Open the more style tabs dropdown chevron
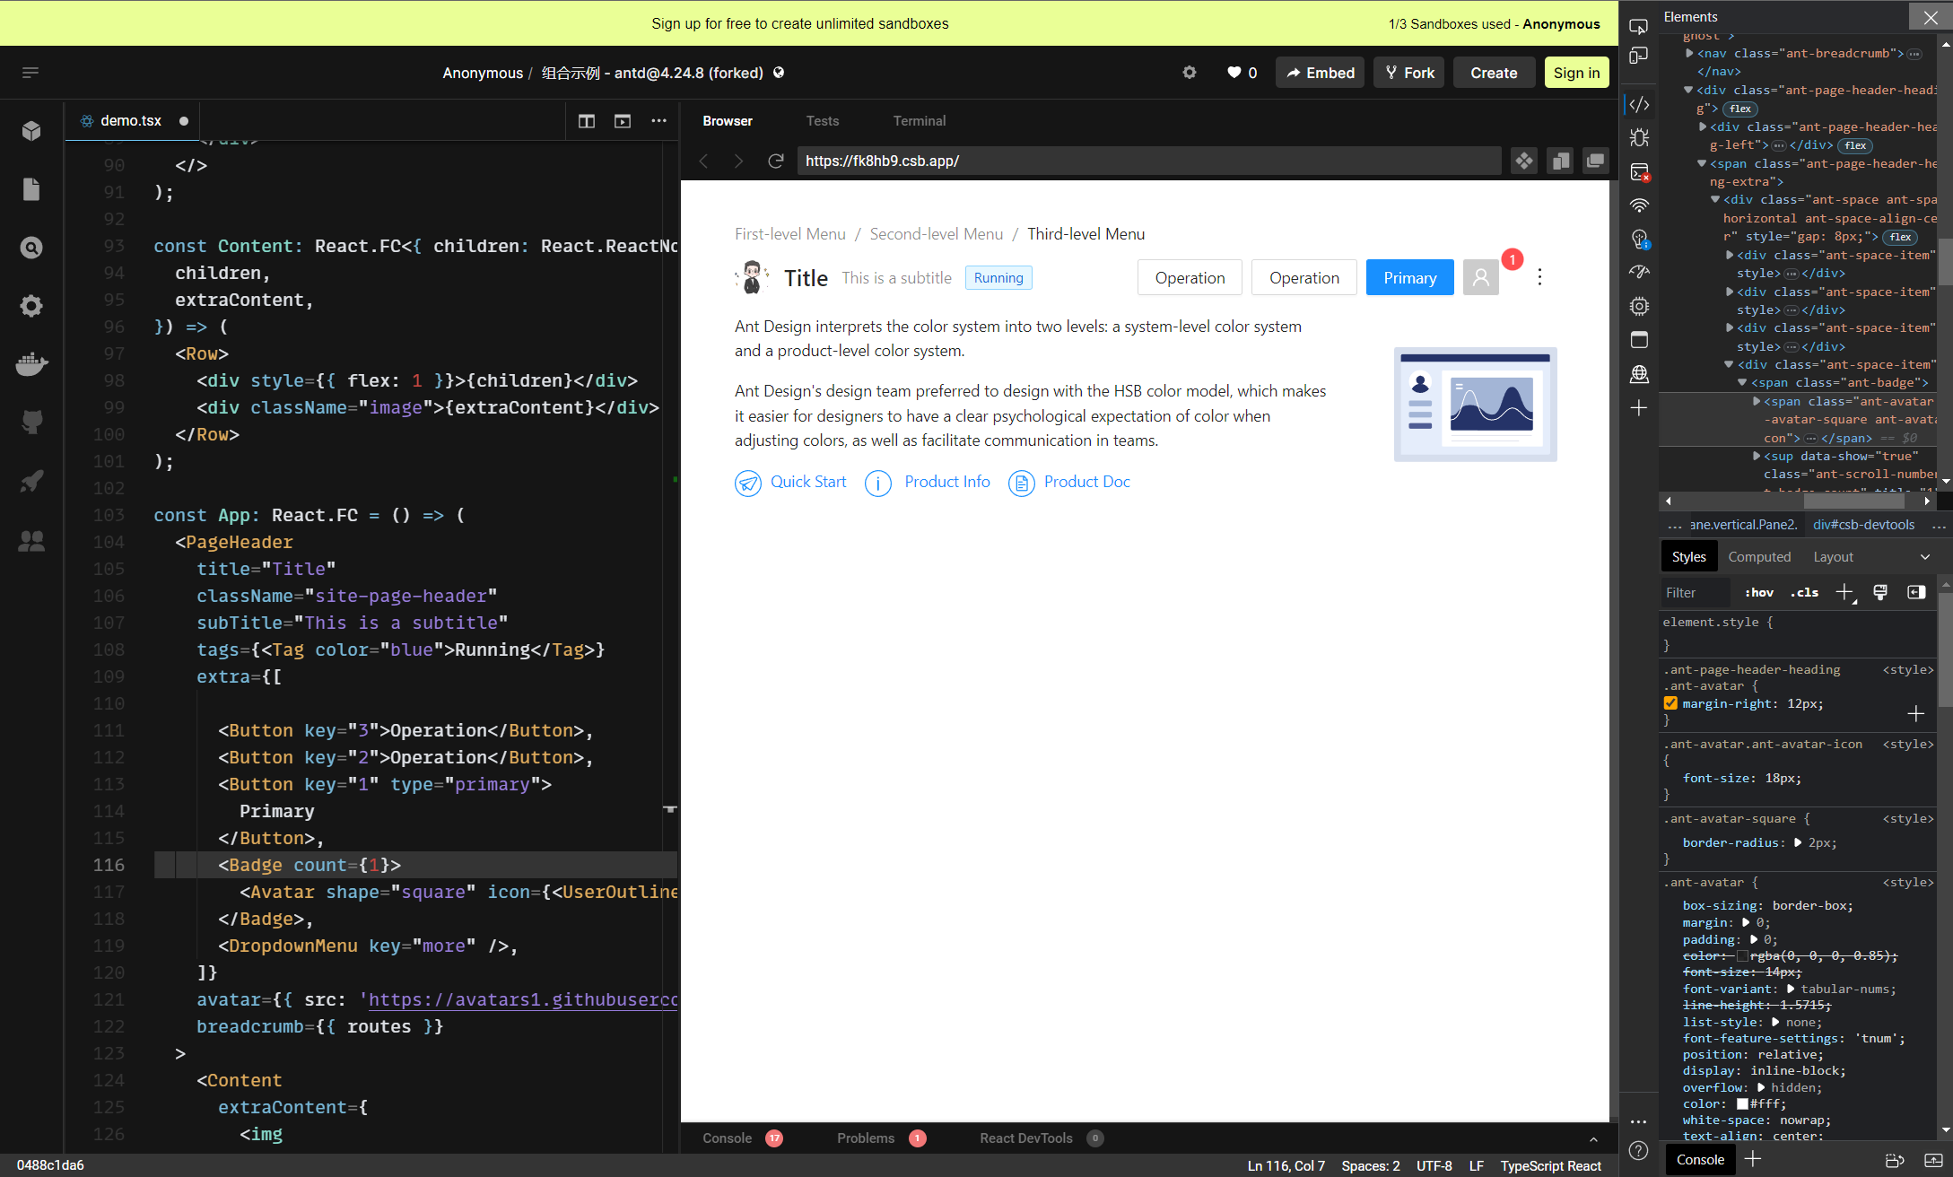Image resolution: width=1953 pixels, height=1177 pixels. click(x=1924, y=557)
